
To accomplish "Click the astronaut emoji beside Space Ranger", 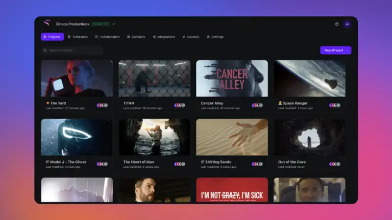I will (280, 103).
